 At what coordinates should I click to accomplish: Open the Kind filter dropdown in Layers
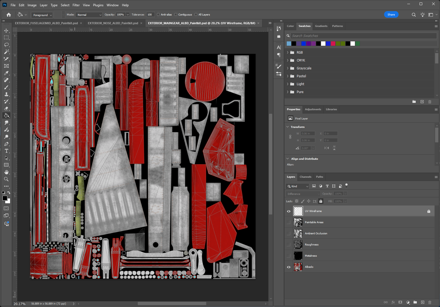pyautogui.click(x=297, y=186)
